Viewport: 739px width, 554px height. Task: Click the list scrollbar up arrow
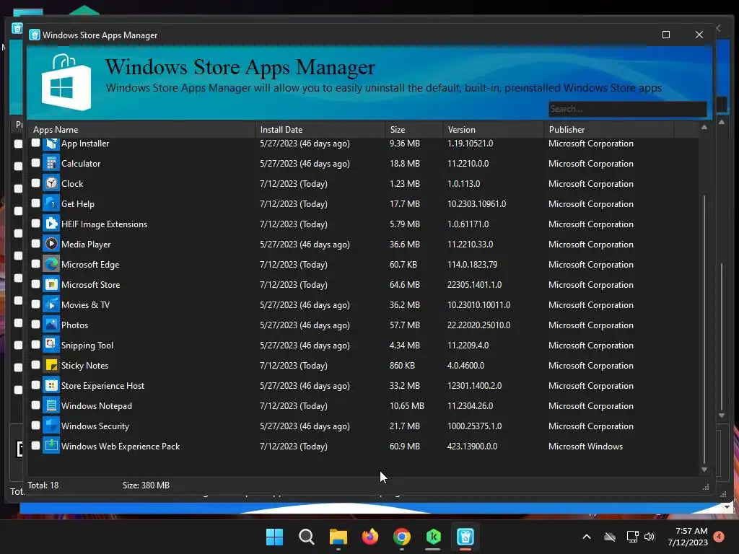click(x=704, y=127)
